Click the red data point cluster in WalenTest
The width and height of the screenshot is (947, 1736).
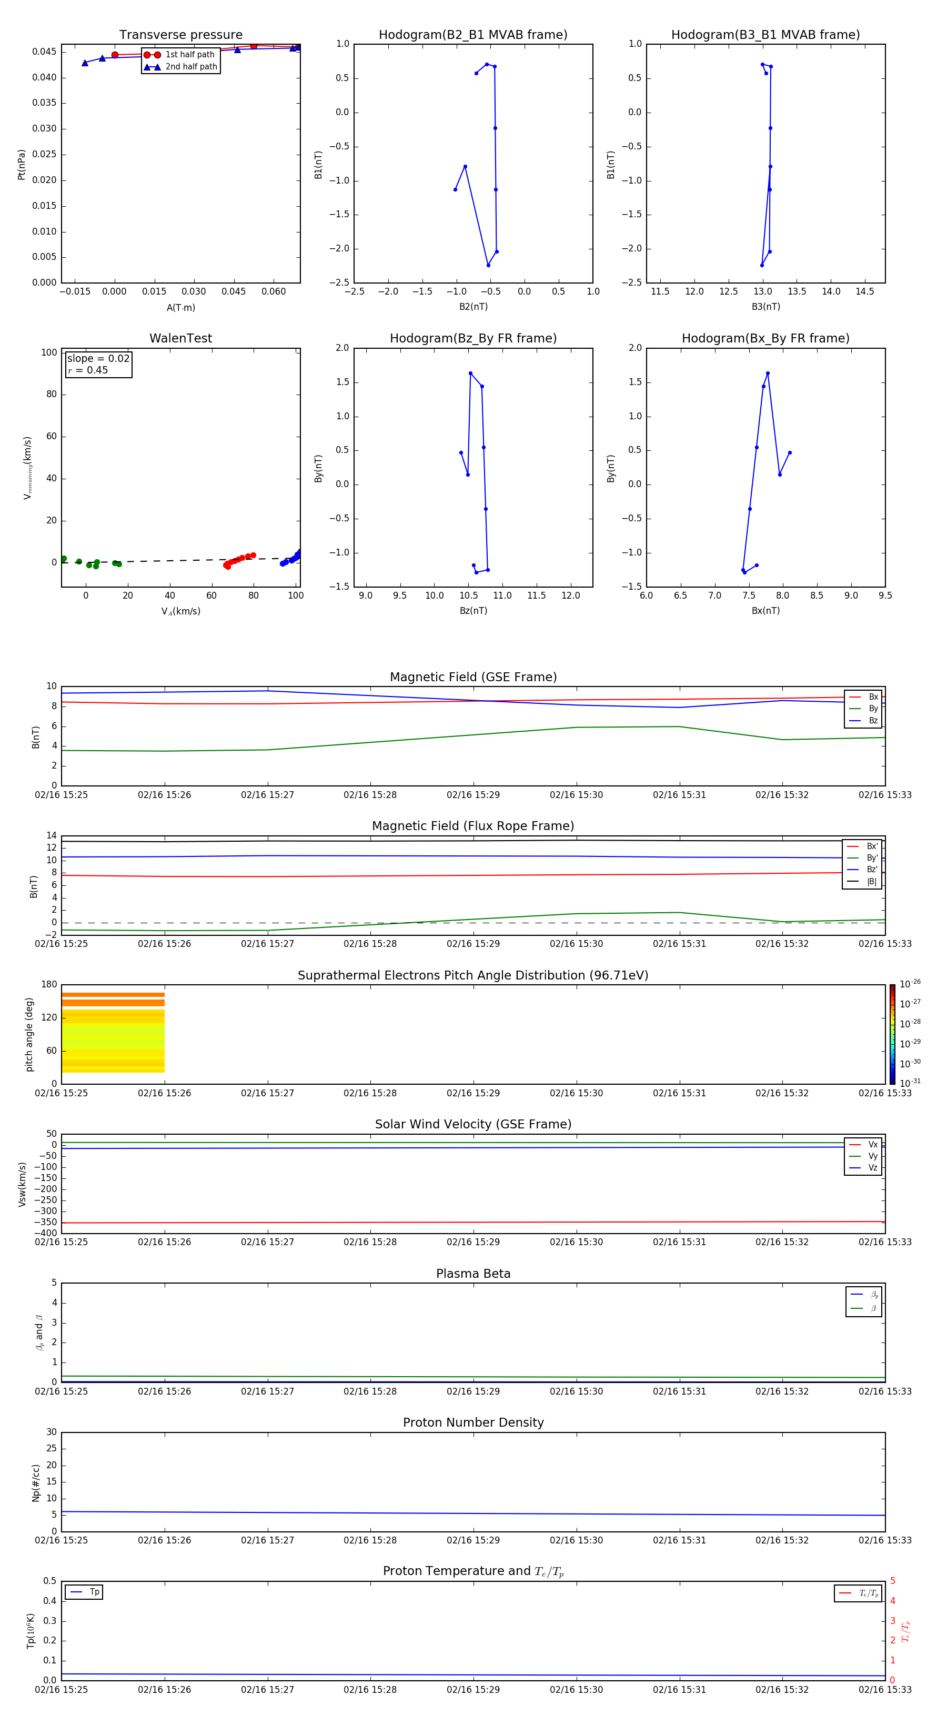[239, 560]
